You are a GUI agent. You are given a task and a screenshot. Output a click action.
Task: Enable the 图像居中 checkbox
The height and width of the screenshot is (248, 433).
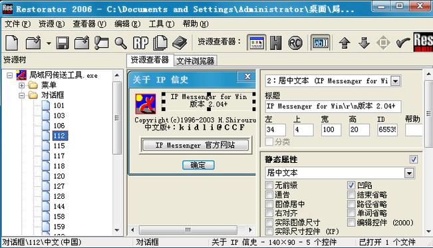(x=269, y=204)
